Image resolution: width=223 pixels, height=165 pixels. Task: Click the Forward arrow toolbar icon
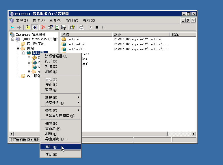tap(19, 27)
